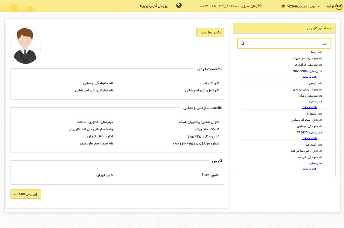Open اطلاعات بیشتر for رضا فرامرزی
Image resolution: width=344 pixels, height=228 pixels.
(309, 77)
